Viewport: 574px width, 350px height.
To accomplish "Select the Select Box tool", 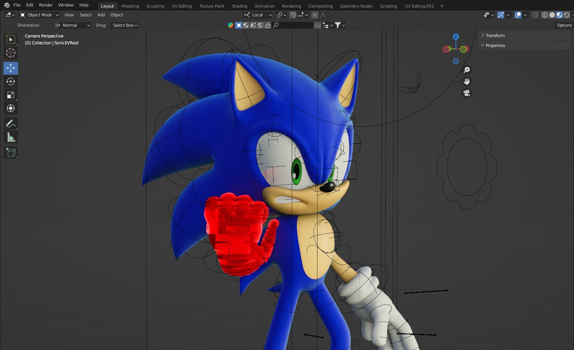I will click(11, 39).
